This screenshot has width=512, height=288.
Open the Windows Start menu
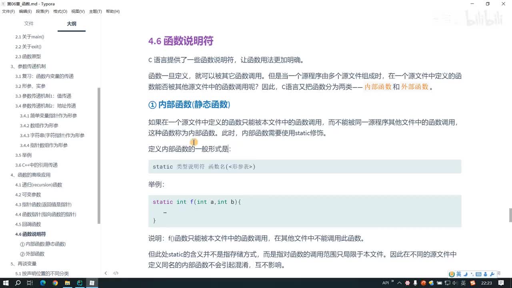point(6,283)
